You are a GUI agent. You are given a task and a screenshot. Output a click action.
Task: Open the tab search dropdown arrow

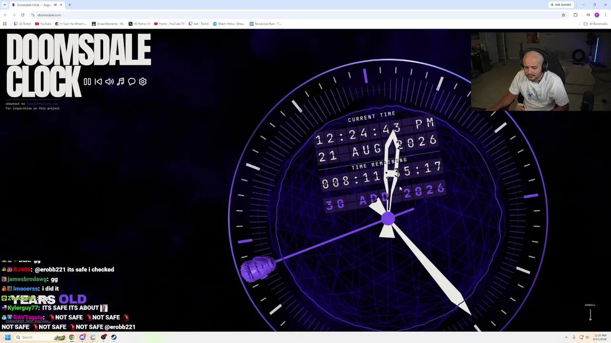coord(4,5)
